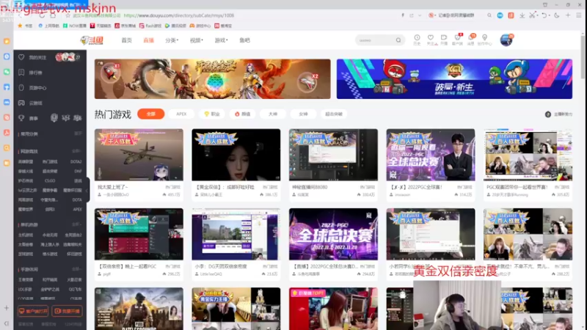Image resolution: width=587 pixels, height=330 pixels.
Task: Click the Douyu logo in the header
Action: (92, 40)
